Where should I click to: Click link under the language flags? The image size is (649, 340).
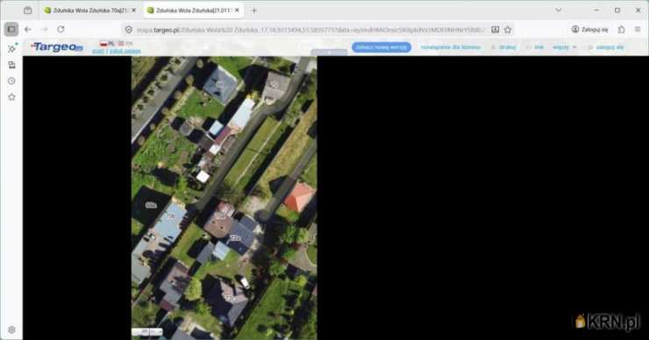pyautogui.click(x=116, y=52)
